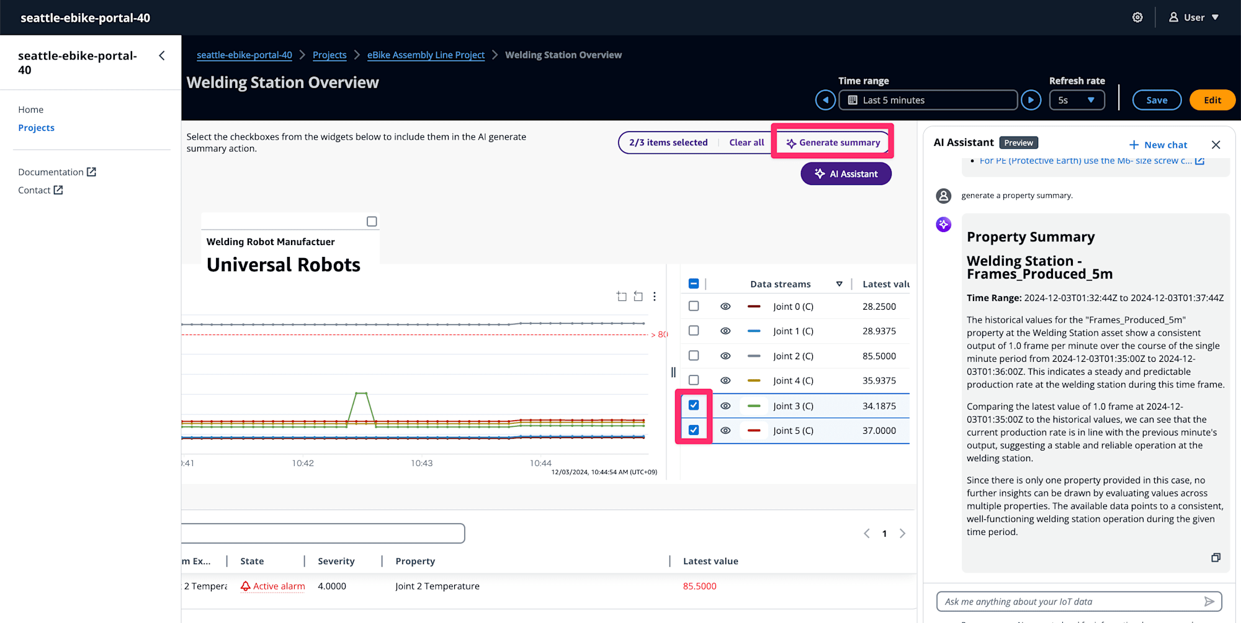Send the AI Assistant message
The image size is (1241, 623).
point(1209,601)
